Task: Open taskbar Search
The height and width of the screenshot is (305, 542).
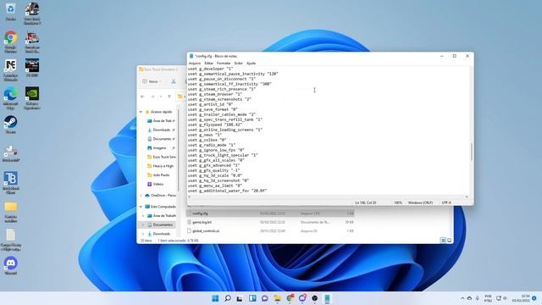Action: pyautogui.click(x=228, y=298)
